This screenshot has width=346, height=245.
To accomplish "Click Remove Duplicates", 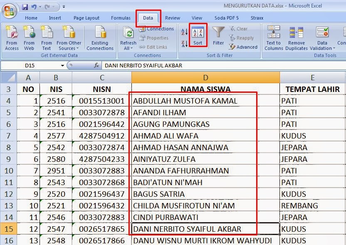I will pyautogui.click(x=297, y=38).
